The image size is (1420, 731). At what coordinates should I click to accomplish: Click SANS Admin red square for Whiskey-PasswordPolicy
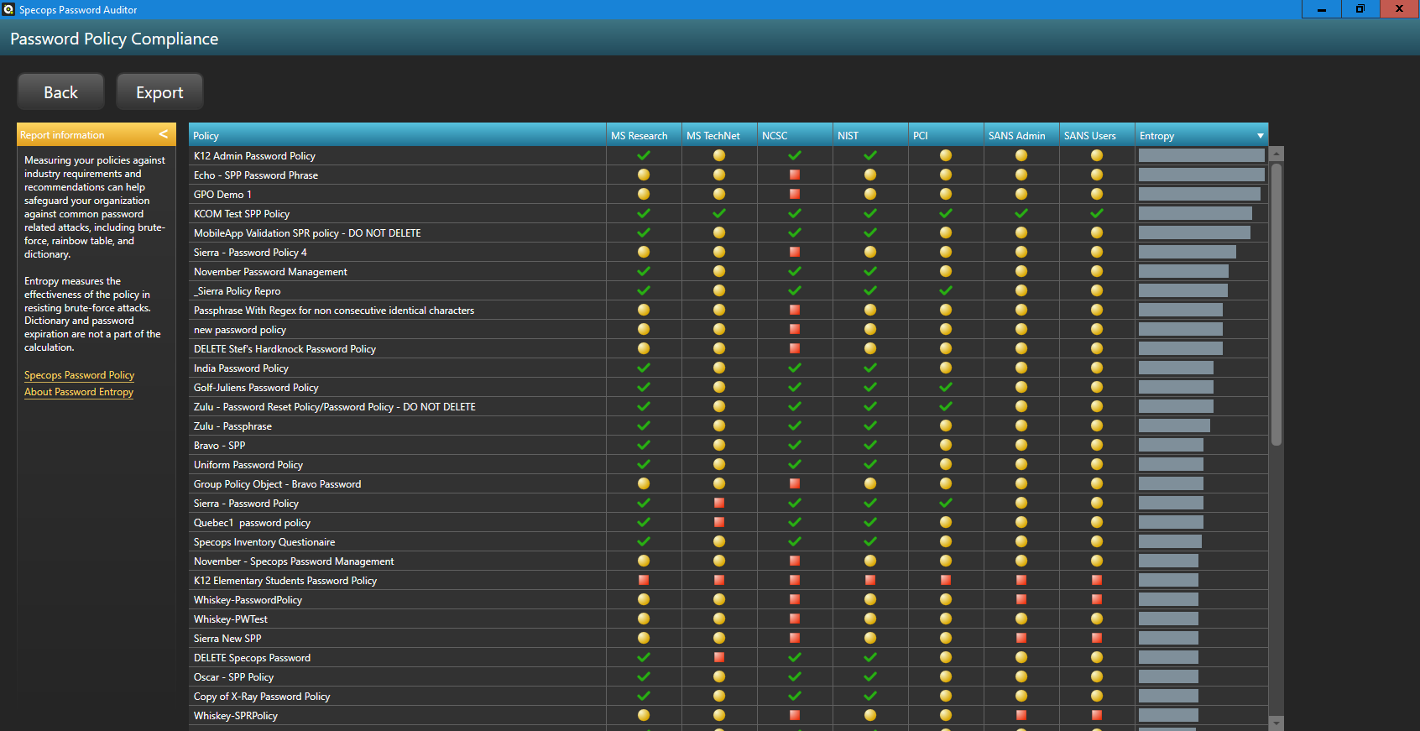tap(1021, 599)
